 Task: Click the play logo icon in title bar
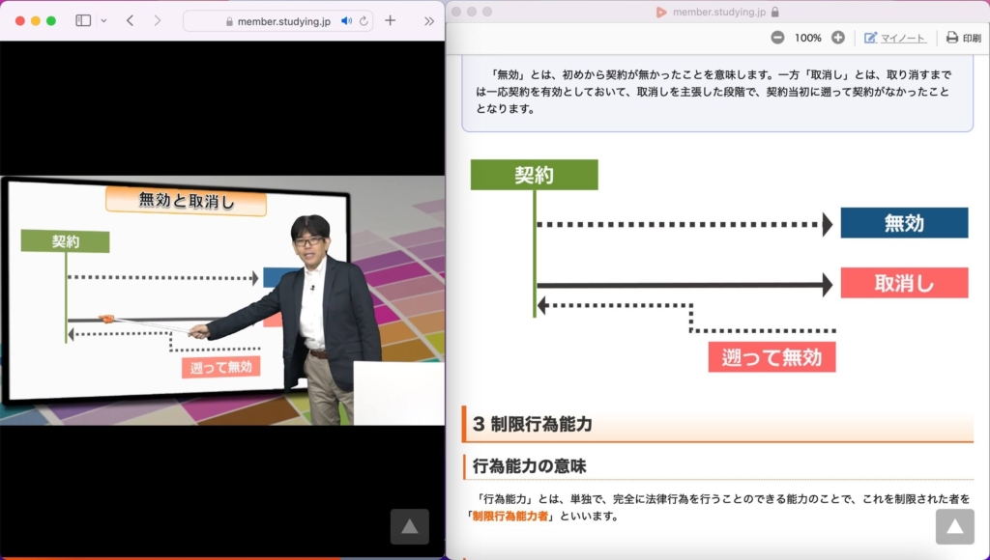pyautogui.click(x=661, y=12)
